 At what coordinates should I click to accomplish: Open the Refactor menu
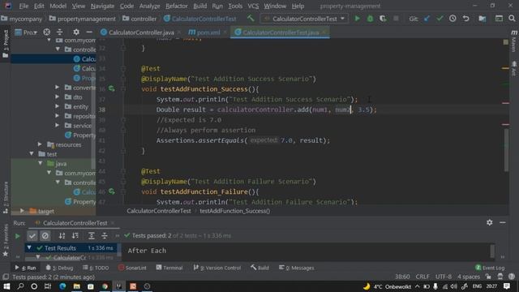coord(177,6)
